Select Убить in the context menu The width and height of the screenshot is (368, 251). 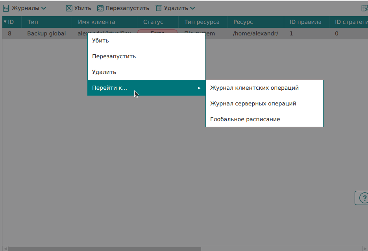pyautogui.click(x=100, y=41)
